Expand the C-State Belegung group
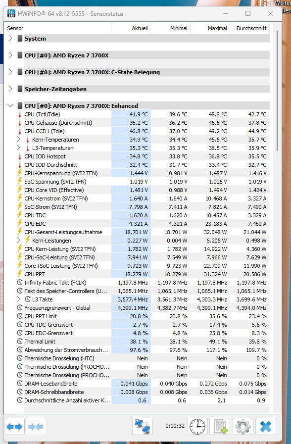This screenshot has width=291, height=444. 10,72
